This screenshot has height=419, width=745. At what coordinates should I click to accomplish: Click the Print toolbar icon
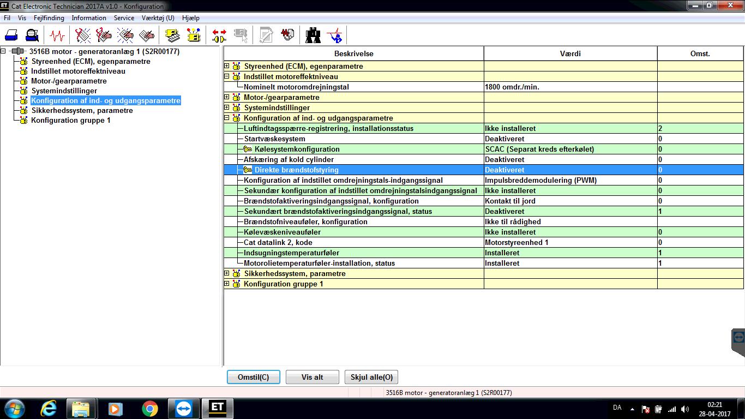[11, 35]
